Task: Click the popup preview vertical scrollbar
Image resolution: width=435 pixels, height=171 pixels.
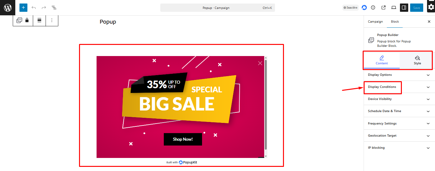Action: click(266, 105)
